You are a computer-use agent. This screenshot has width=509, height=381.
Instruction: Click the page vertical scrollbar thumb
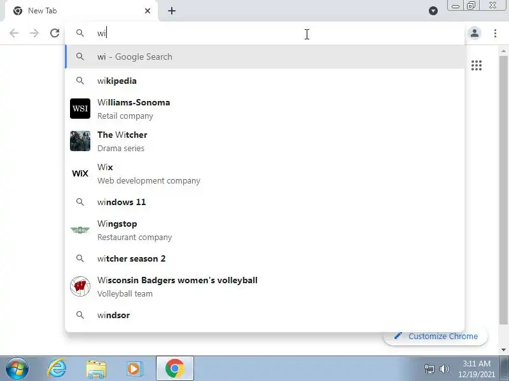coord(503,190)
